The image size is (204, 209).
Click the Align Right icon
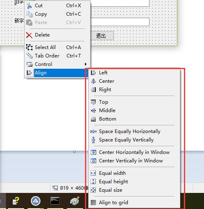pos(93,90)
